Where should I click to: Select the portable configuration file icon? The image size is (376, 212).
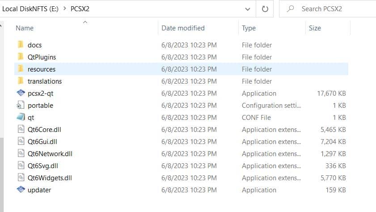click(21, 105)
